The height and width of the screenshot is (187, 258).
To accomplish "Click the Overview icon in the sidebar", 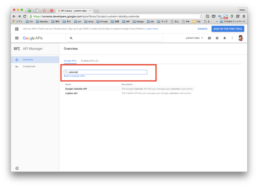I will pos(17,60).
